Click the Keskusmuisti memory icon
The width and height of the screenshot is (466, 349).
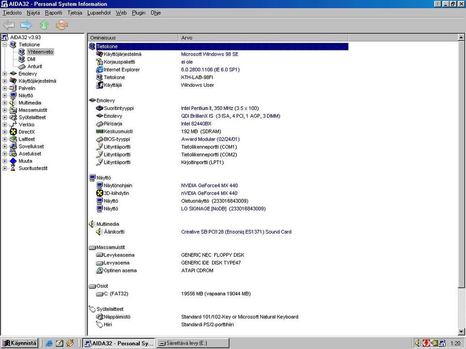click(100, 131)
